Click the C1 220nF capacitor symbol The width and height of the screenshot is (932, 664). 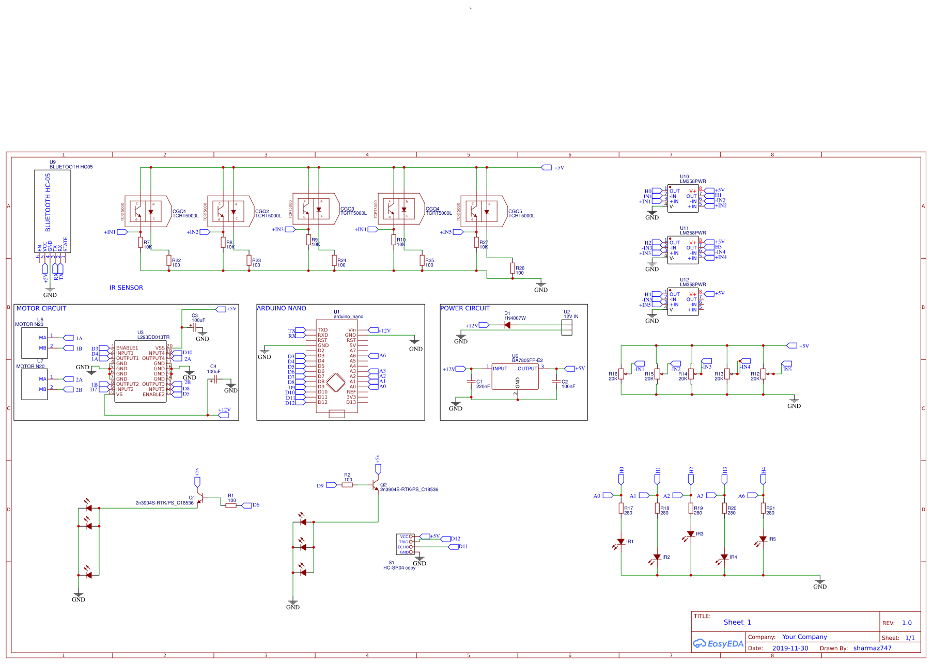[471, 382]
